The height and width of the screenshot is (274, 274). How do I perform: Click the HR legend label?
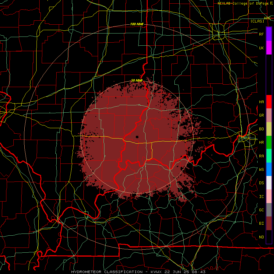(261, 142)
